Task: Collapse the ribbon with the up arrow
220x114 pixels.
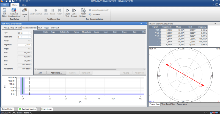Action: (213, 4)
